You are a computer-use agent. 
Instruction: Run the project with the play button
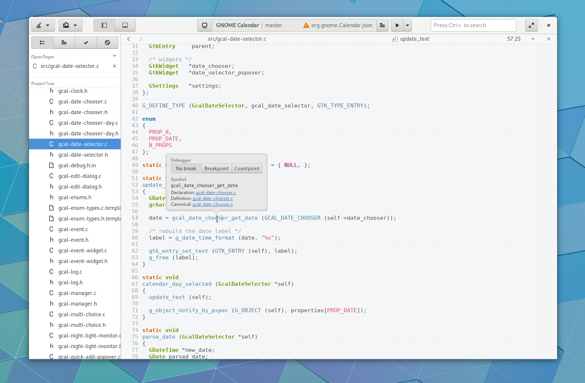397,25
